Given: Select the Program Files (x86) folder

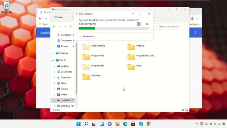Looking at the screenshot, I should (141, 57).
